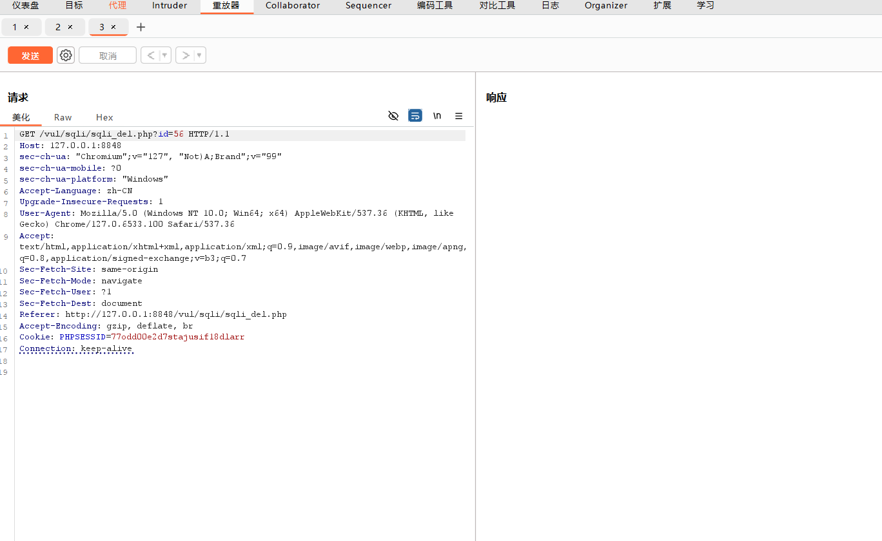882x541 pixels.
Task: Close Repeater tab 3
Action: 113,27
